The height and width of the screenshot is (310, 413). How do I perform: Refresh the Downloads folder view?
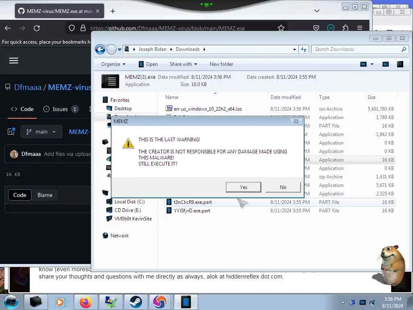[304, 49]
